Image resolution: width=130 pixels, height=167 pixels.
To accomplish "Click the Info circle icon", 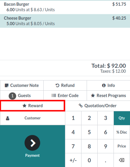I will tap(104, 86).
